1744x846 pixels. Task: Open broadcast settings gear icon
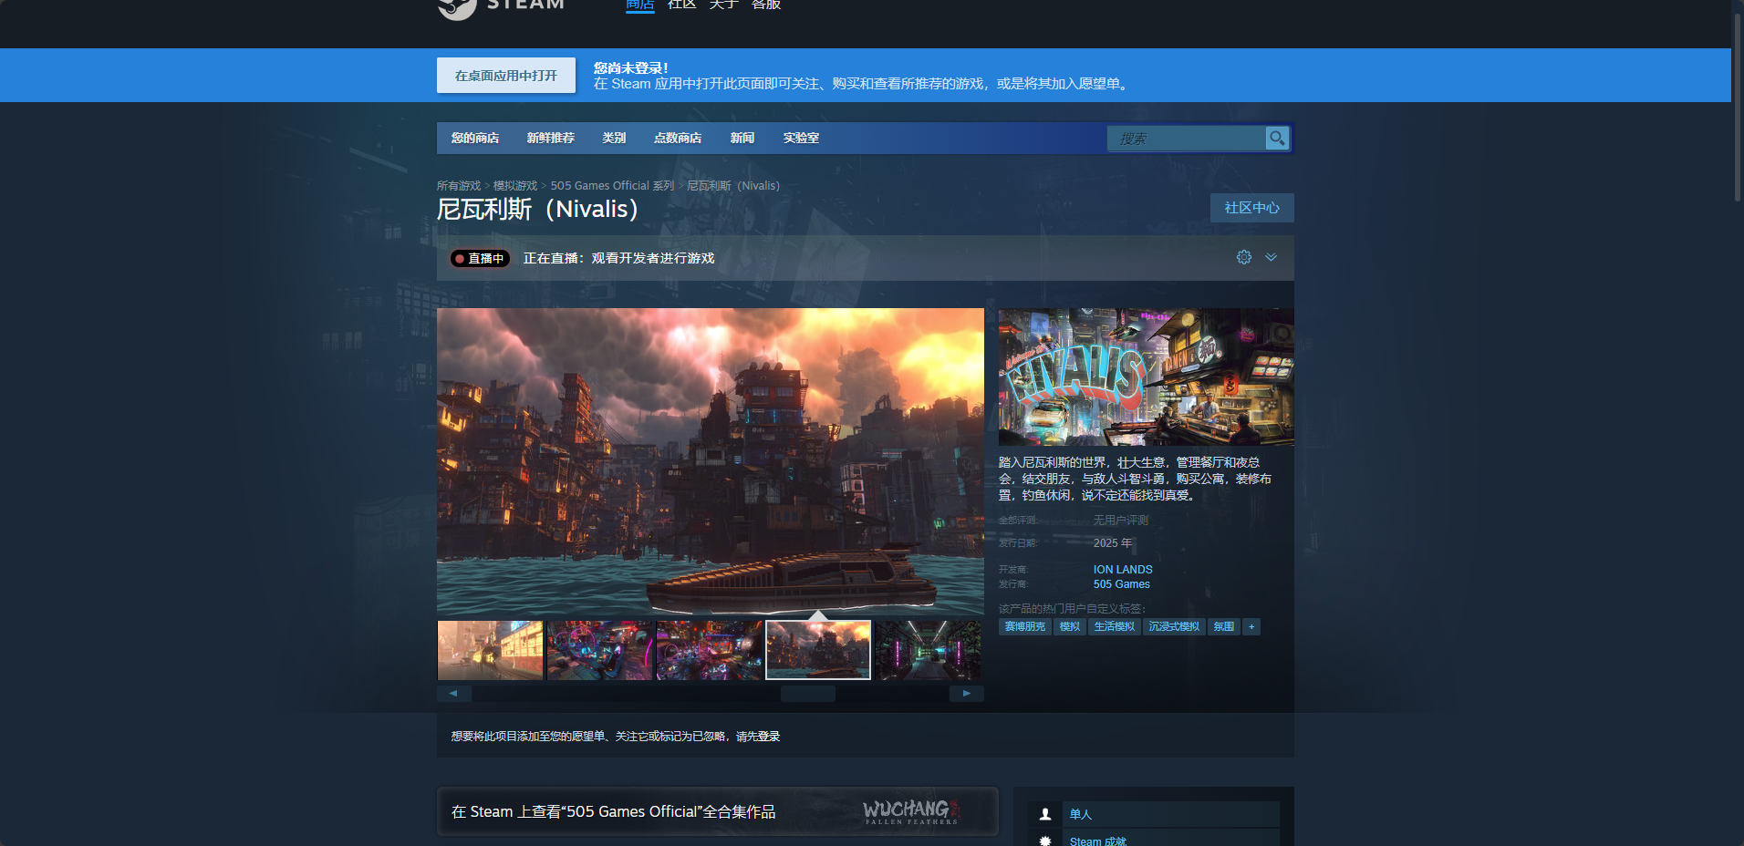pos(1244,257)
